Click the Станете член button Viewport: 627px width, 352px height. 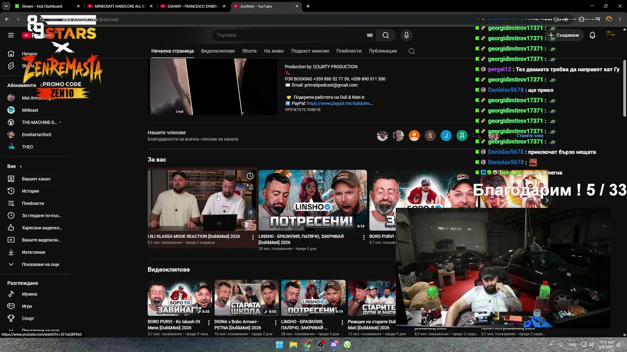[530, 136]
